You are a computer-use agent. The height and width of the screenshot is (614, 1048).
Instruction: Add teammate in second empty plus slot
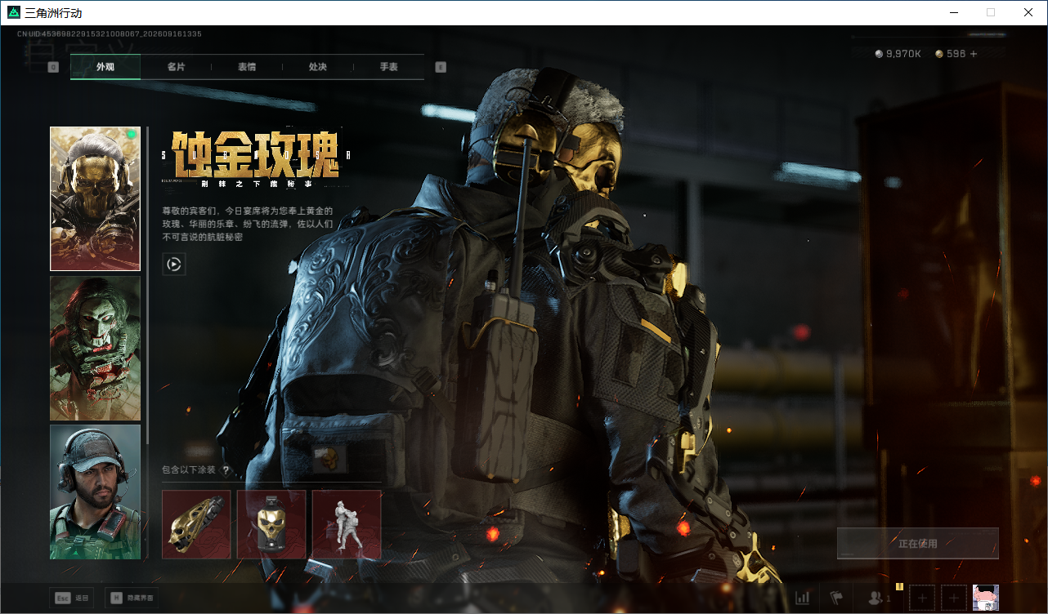click(x=954, y=598)
